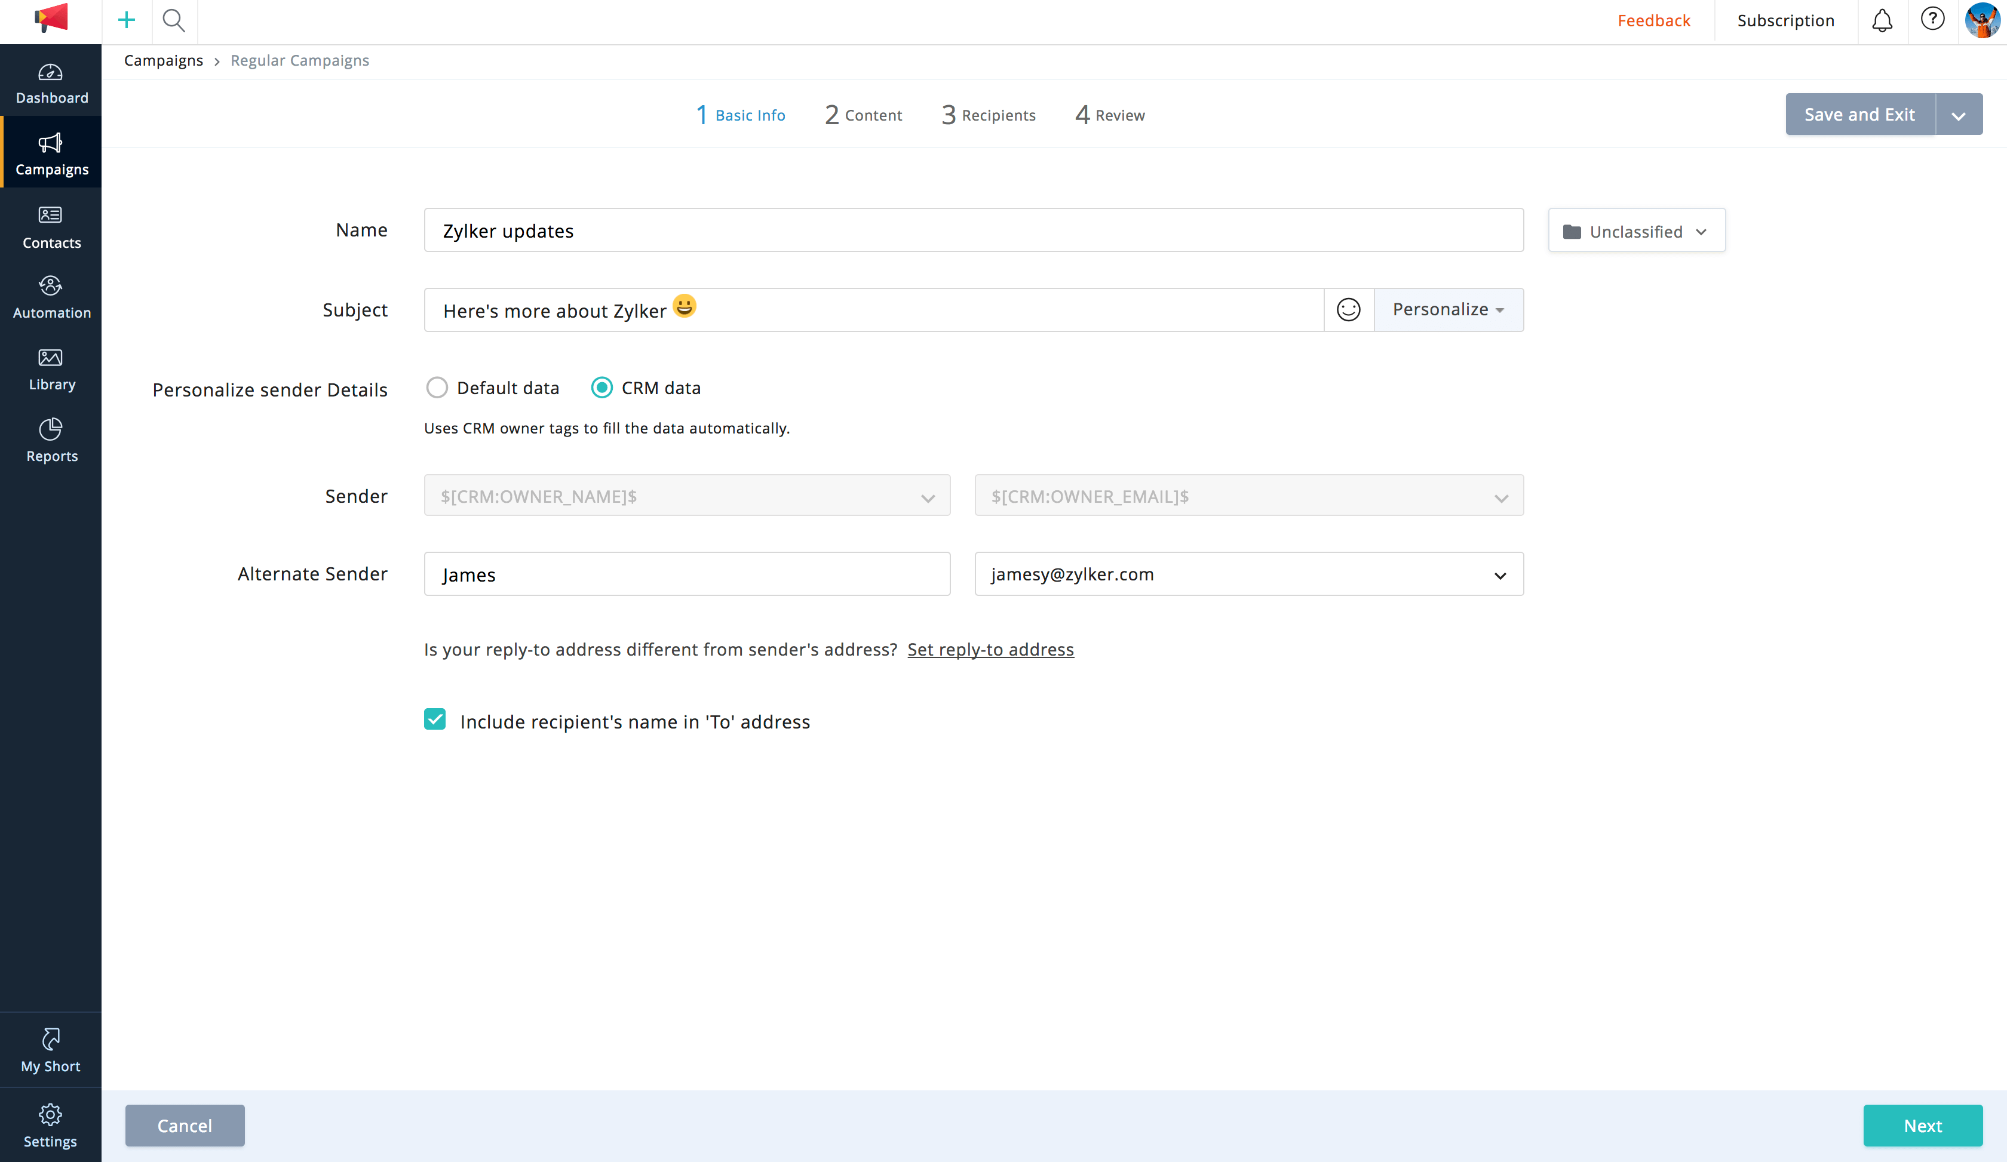Viewport: 2007px width, 1162px height.
Task: Select the CRM data radio option
Action: click(602, 388)
